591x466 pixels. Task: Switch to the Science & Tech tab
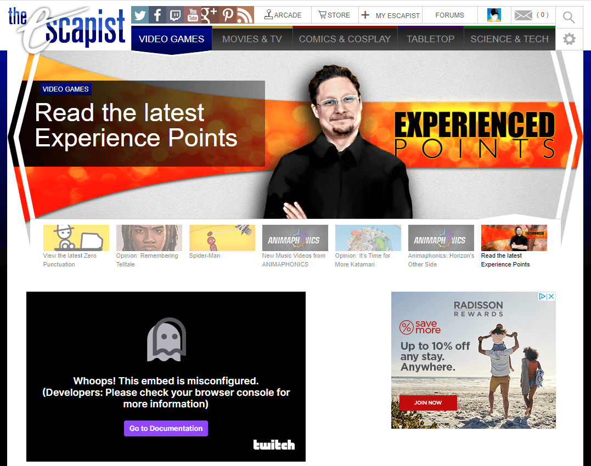pyautogui.click(x=509, y=39)
